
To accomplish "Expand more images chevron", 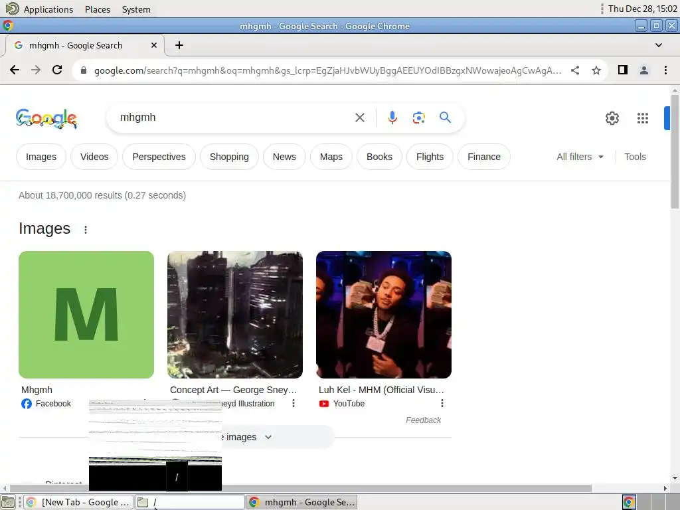I will (x=268, y=437).
